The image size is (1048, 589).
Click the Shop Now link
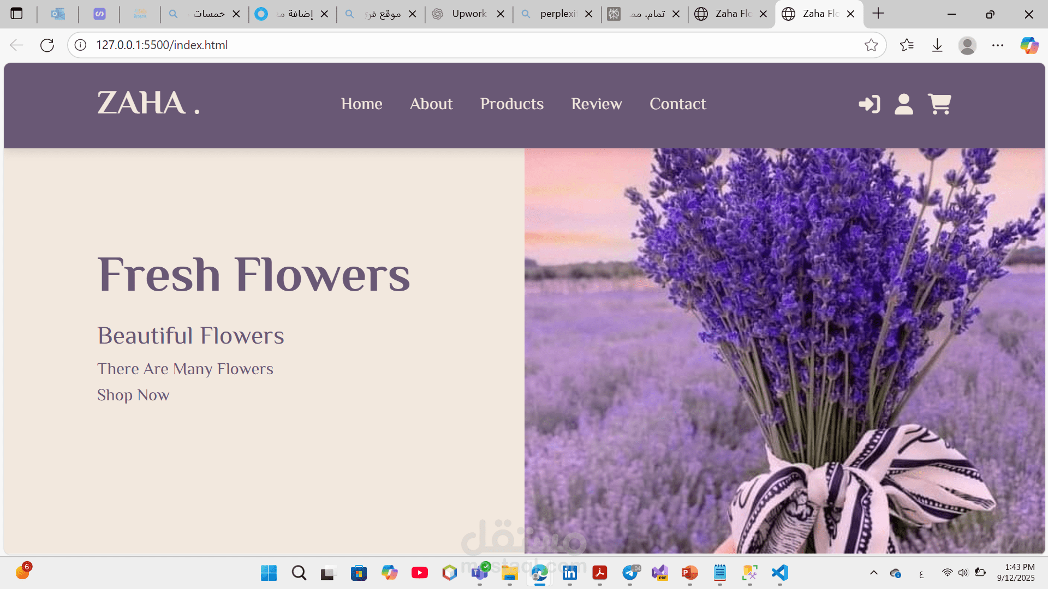(x=133, y=395)
